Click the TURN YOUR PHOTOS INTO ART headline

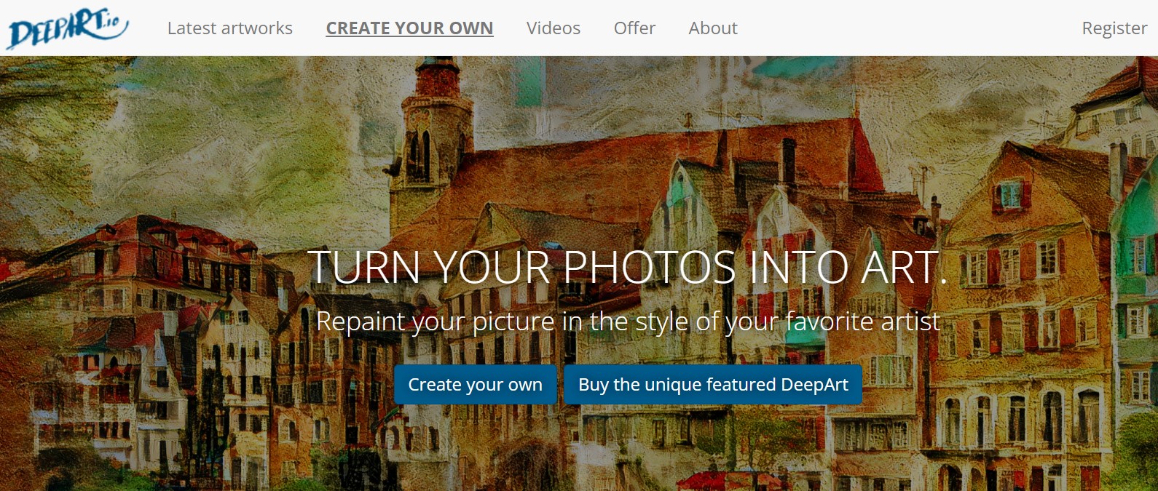click(x=626, y=268)
